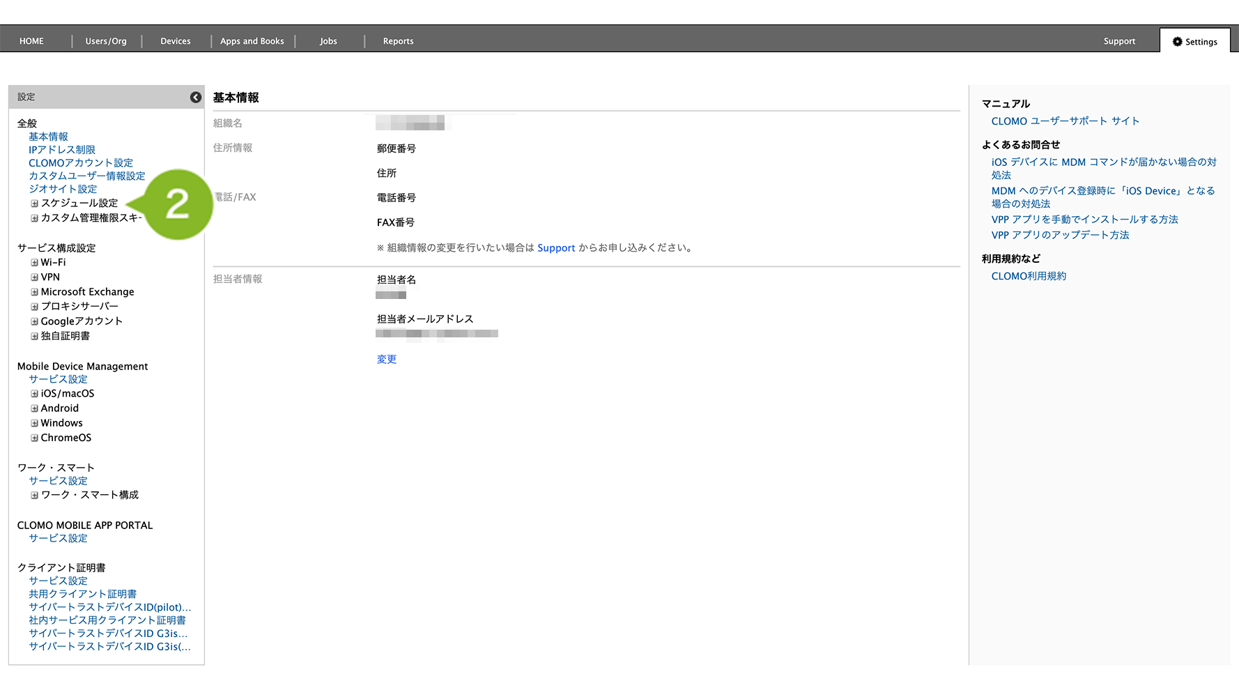Open CLOMO ユーザーサポート サイト link
The width and height of the screenshot is (1239, 697).
1065,121
